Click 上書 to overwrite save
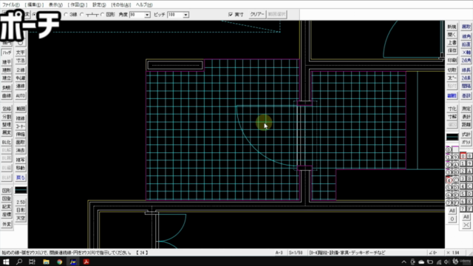The width and height of the screenshot is (473, 266). (x=452, y=43)
